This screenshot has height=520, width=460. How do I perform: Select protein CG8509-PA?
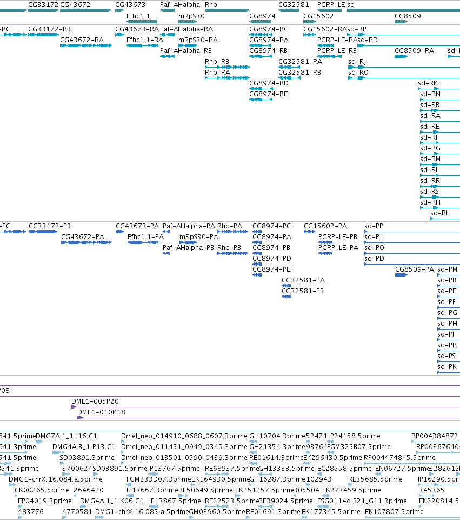pyautogui.click(x=415, y=269)
